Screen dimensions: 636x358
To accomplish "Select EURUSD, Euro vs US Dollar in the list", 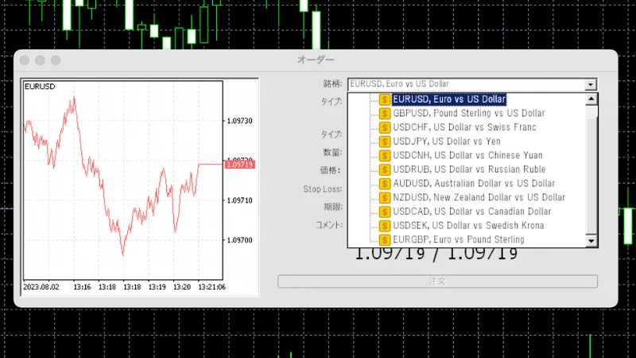I will coord(449,99).
